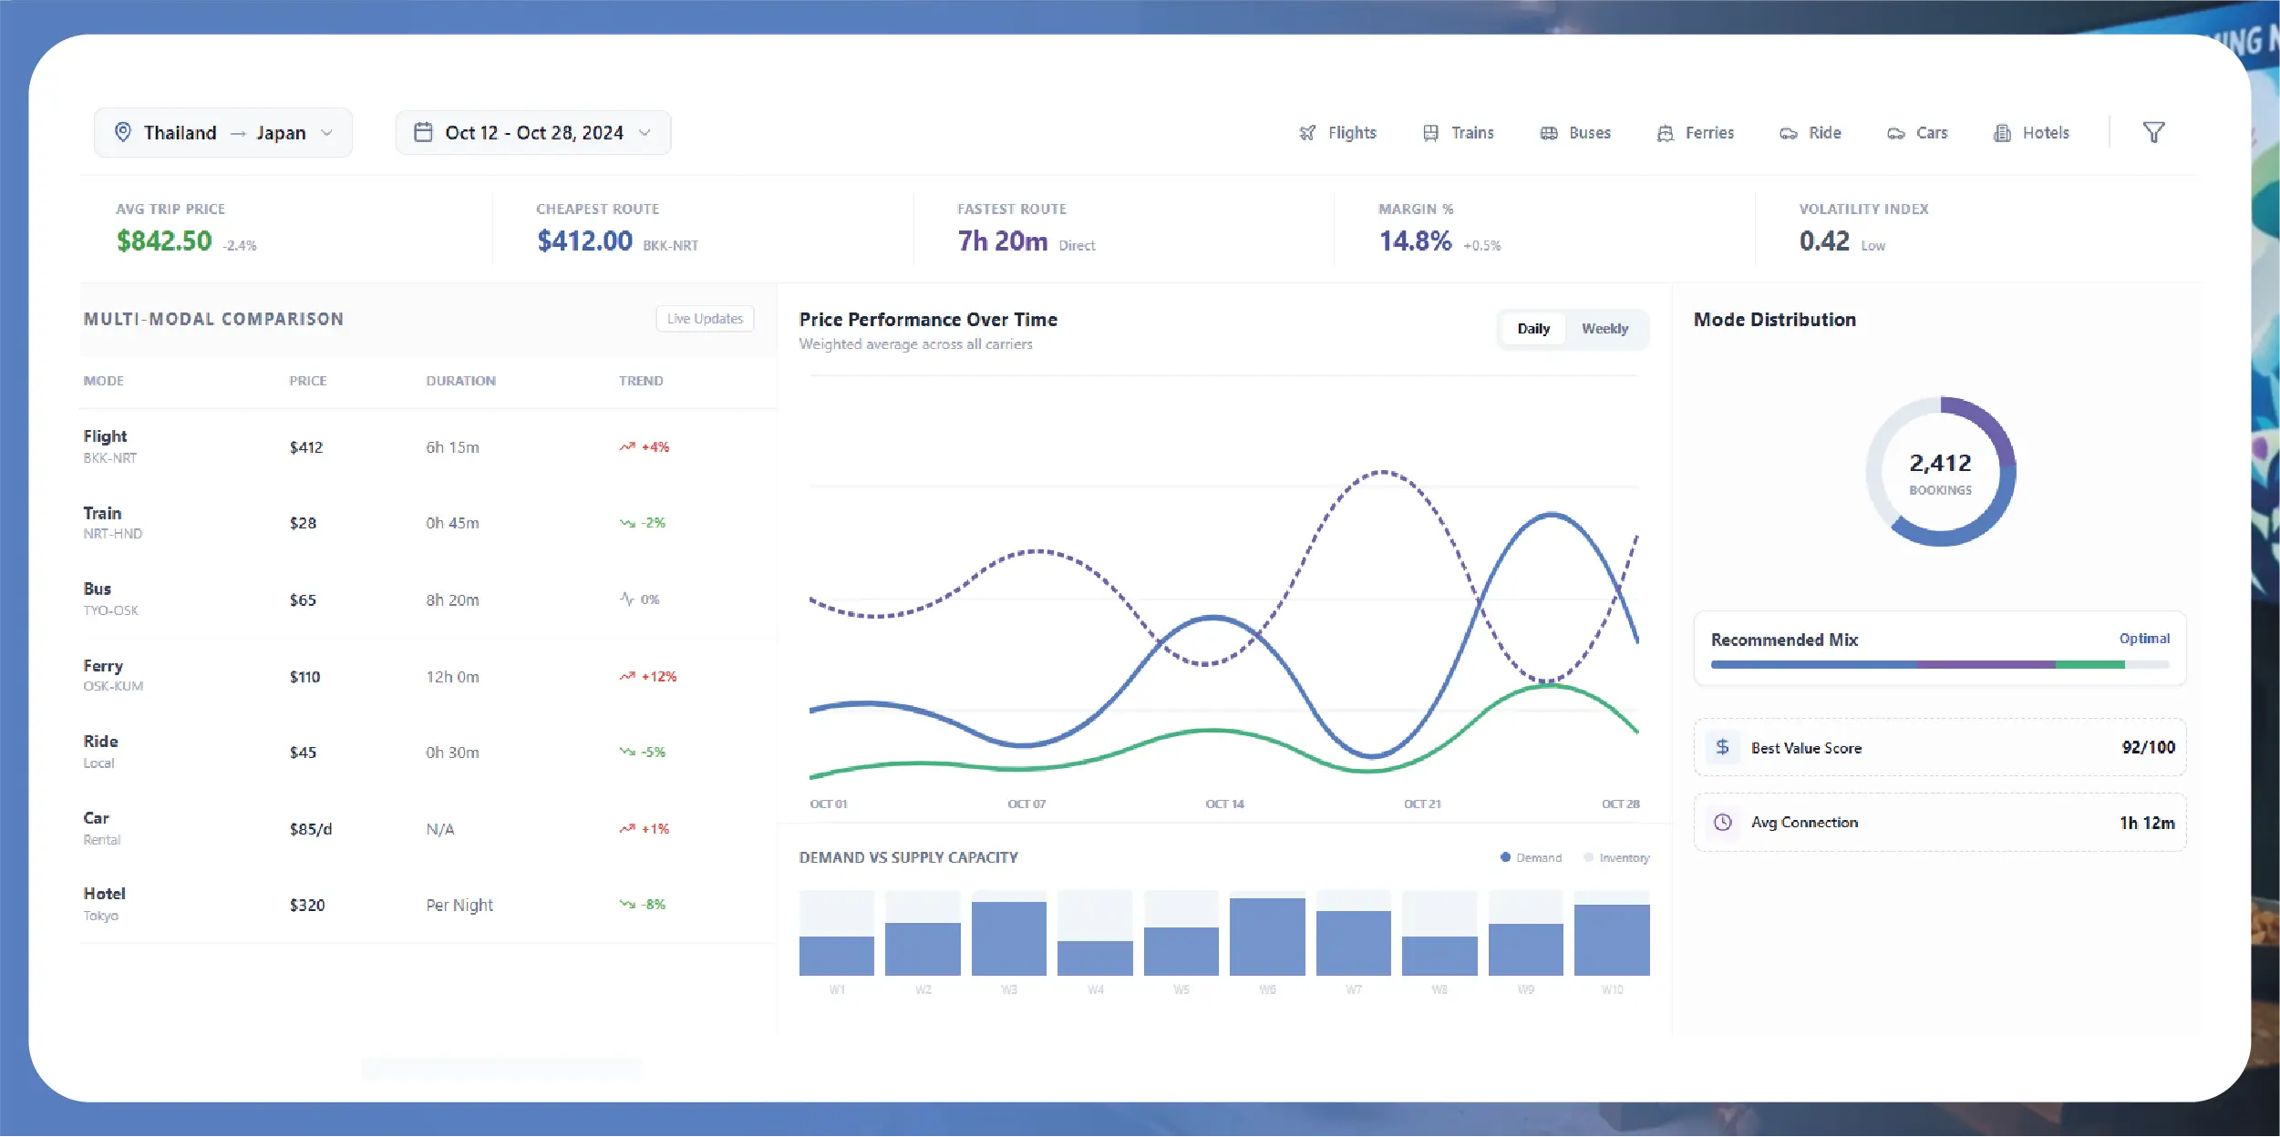Click the clock icon beside Avg Connection
Viewport: 2280px width, 1137px height.
(x=1722, y=822)
